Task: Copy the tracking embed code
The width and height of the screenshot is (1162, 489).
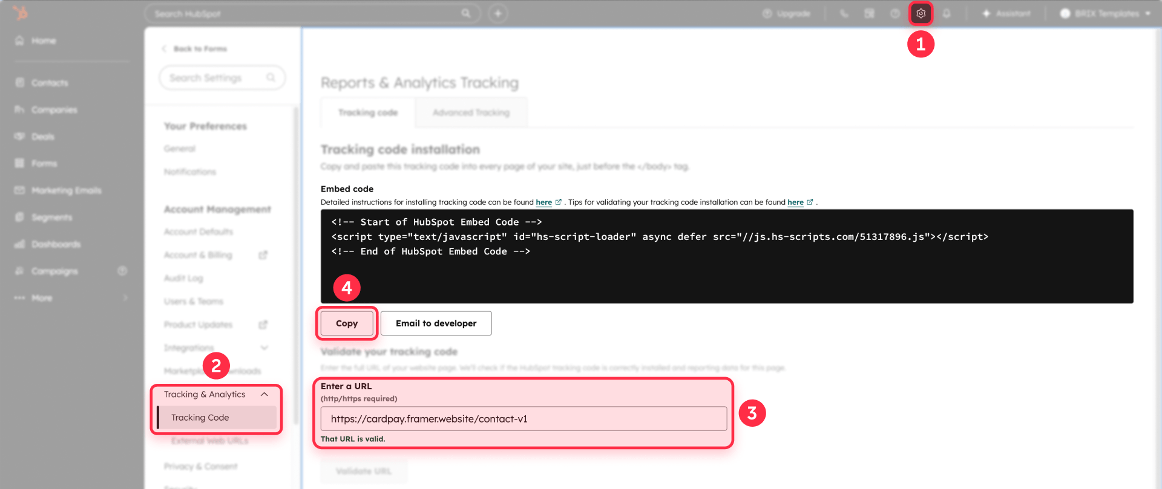Action: 347,323
